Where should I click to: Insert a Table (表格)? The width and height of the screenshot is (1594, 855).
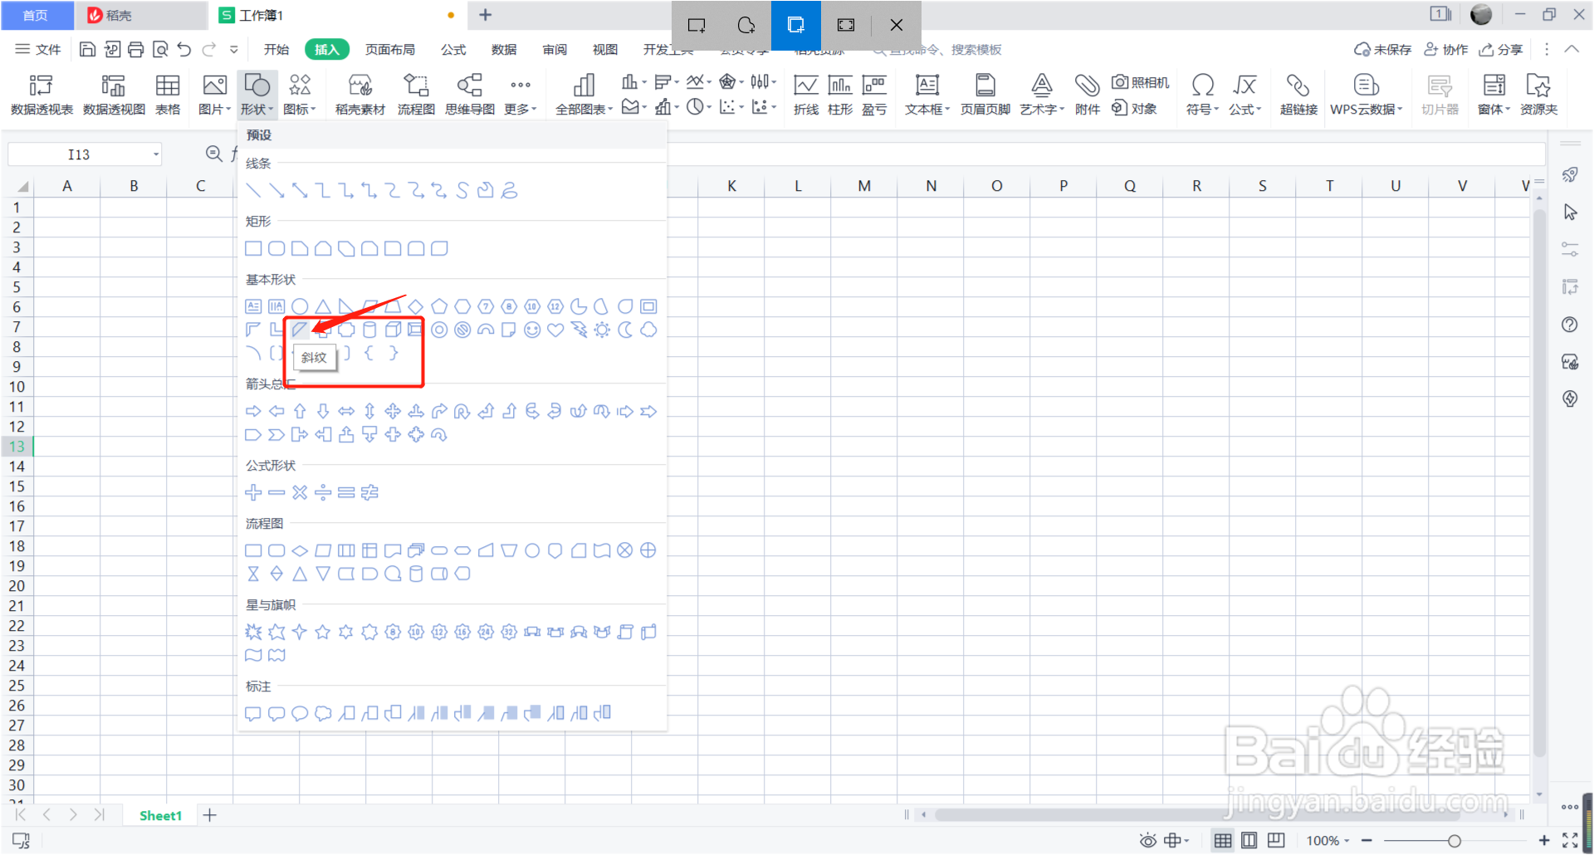[x=168, y=94]
